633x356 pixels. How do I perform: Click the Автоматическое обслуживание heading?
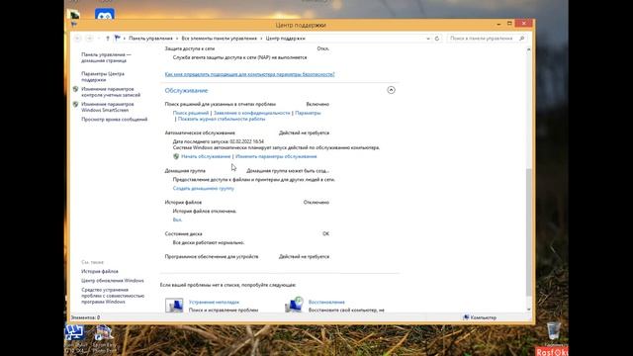click(200, 133)
